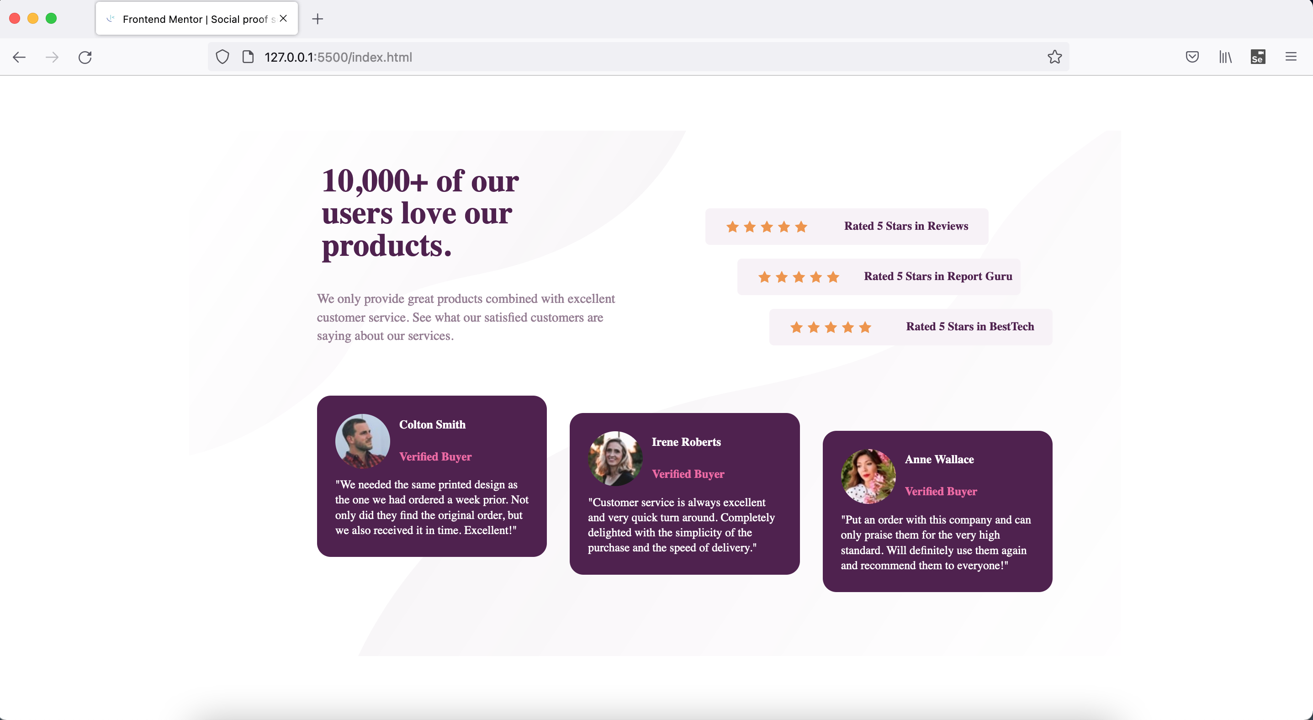Image resolution: width=1313 pixels, height=720 pixels.
Task: Click the Rated 5 Stars in Reviews badge
Action: [x=847, y=226]
